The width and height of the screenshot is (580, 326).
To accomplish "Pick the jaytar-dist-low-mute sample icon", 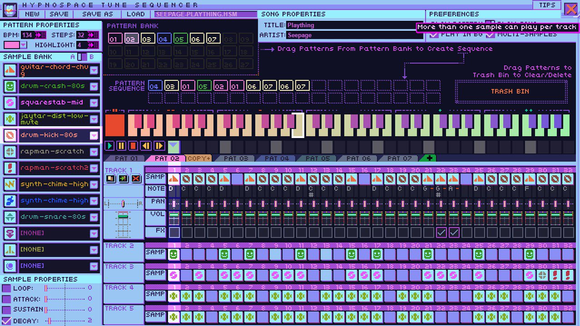I will (x=10, y=119).
